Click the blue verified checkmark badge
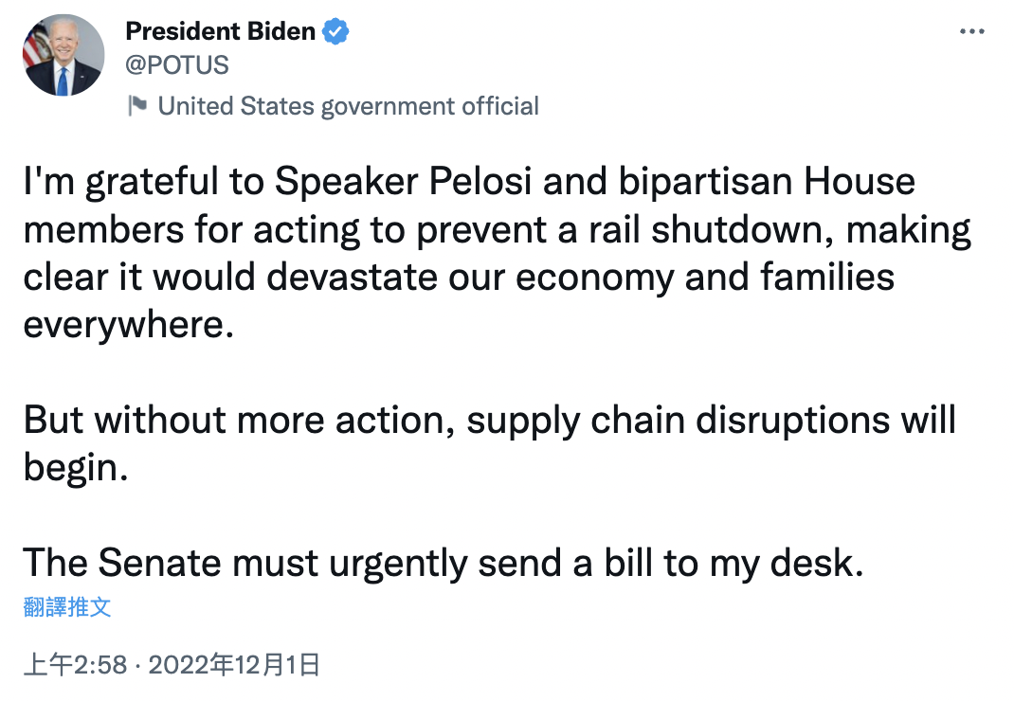Screen dimensions: 1014x701 [x=335, y=31]
